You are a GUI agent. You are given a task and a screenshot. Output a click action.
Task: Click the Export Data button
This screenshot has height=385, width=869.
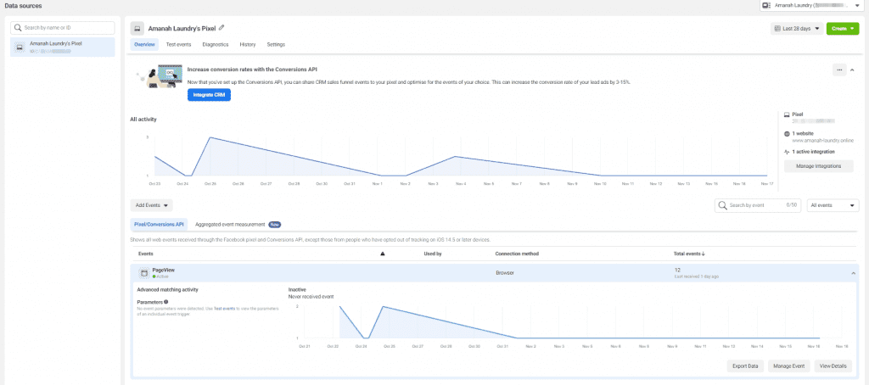(745, 366)
